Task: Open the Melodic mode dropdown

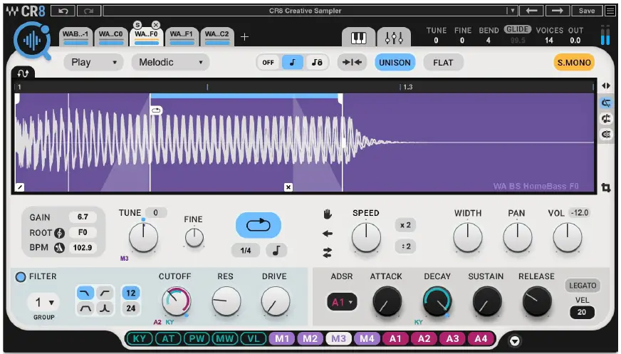Action: (x=171, y=62)
